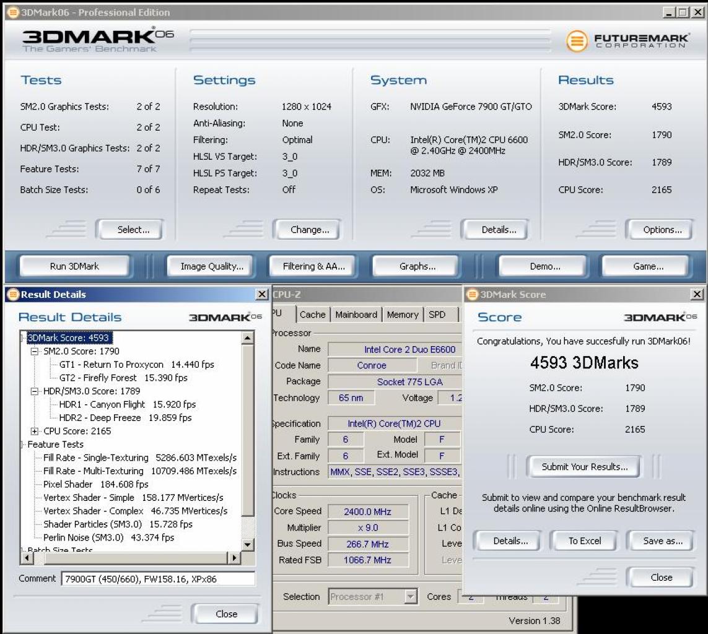This screenshot has height=634, width=708.
Task: Switch to the Mainboard tab in CPU-Z
Action: 356,315
